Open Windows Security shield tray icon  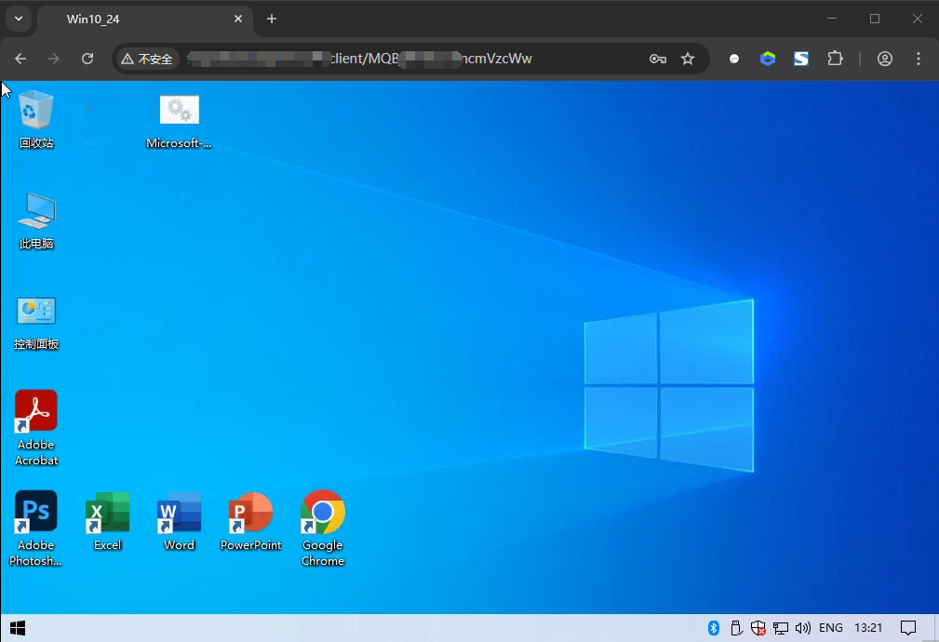[x=758, y=628]
